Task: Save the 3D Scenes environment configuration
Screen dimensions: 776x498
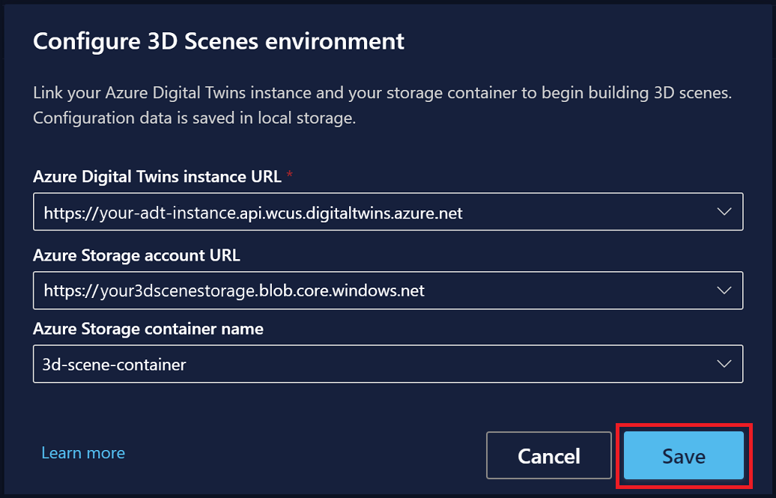Action: pyautogui.click(x=682, y=455)
